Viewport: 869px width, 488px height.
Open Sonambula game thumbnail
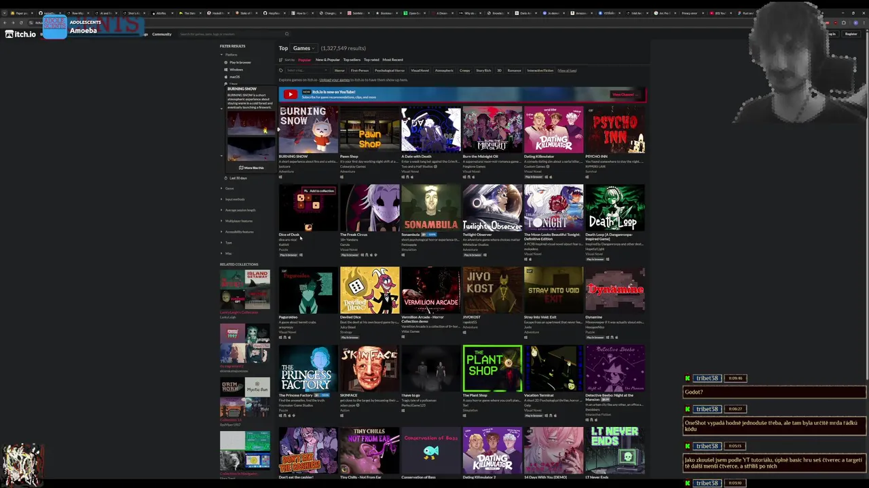[x=430, y=208]
